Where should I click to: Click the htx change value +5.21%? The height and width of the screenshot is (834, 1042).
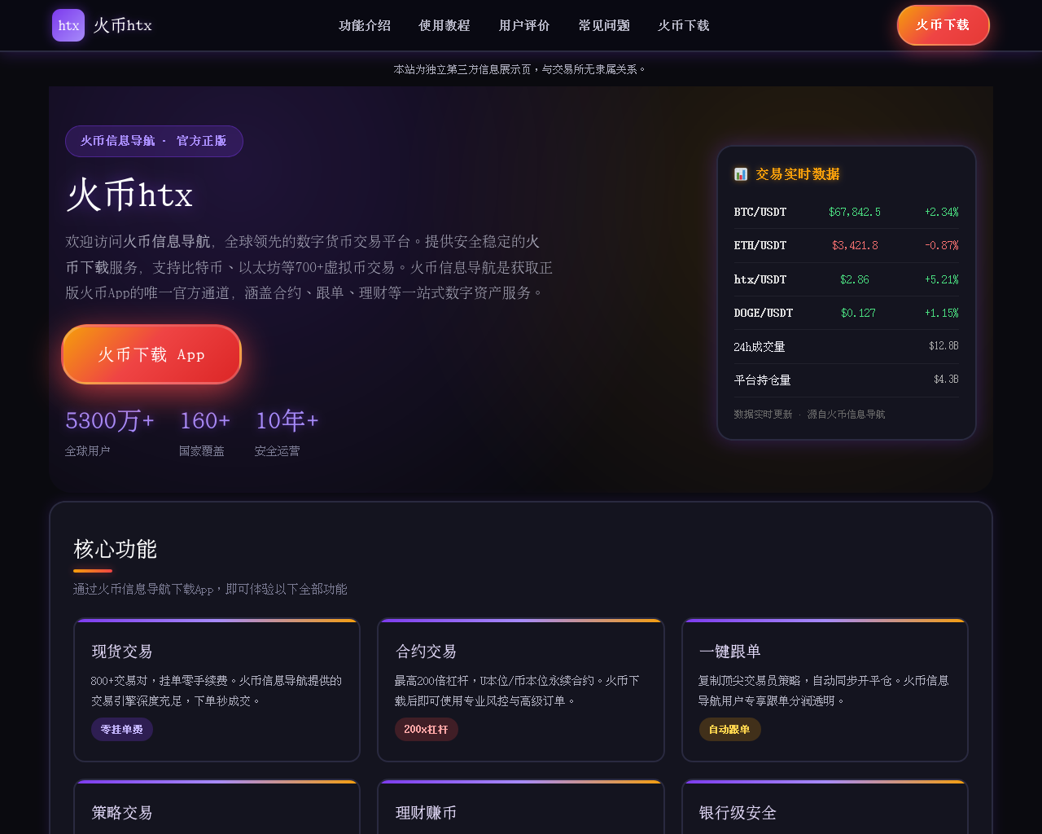942,279
